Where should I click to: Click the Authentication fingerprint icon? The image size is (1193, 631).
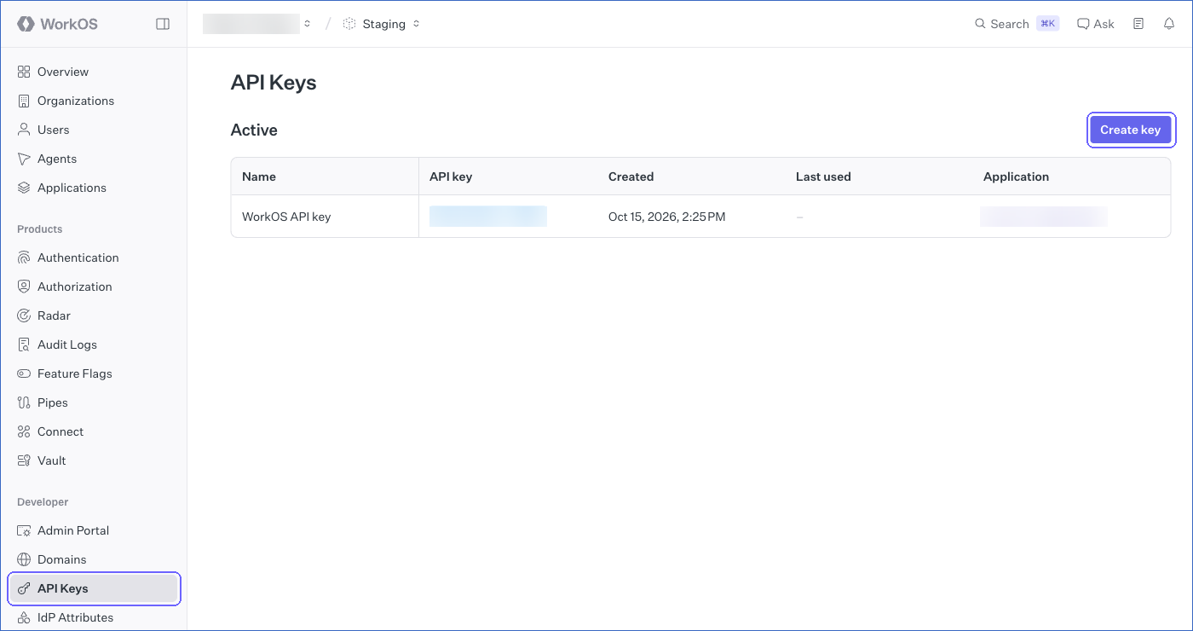(x=24, y=258)
